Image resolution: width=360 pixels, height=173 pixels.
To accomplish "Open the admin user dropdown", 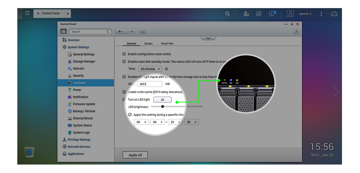I will click(305, 14).
